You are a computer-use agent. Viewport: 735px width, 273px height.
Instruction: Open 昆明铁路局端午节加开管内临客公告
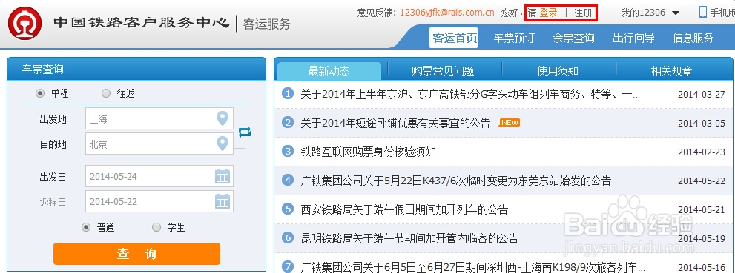click(409, 238)
